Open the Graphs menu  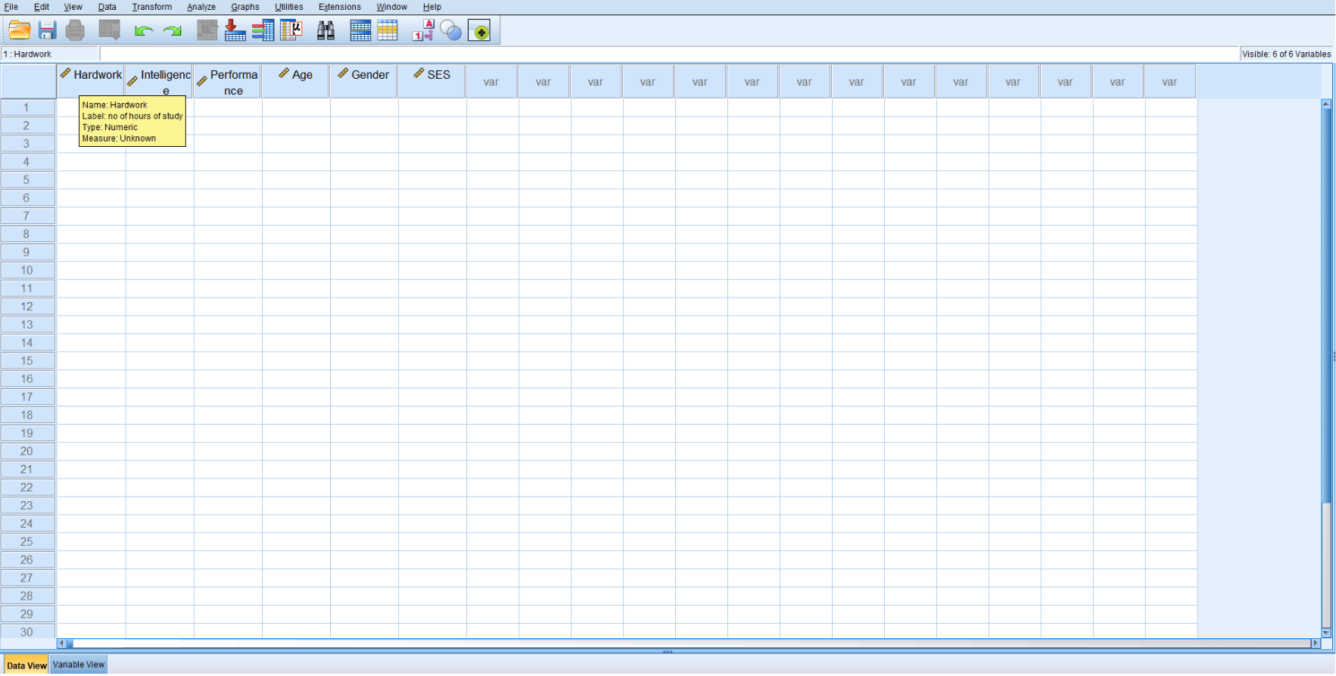[x=245, y=7]
